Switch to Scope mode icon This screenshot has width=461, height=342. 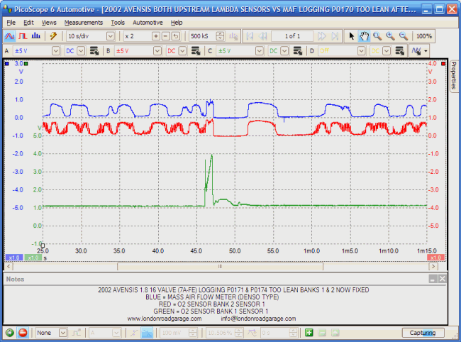[x=10, y=35]
